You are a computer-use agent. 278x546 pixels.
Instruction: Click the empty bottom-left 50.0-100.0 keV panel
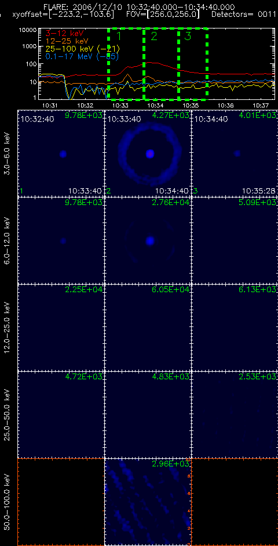(61, 502)
